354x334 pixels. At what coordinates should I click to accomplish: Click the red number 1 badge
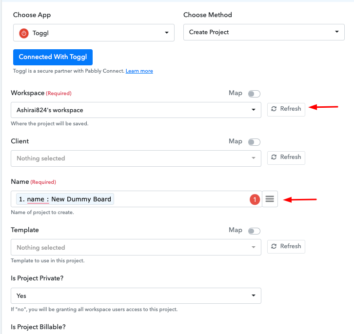pyautogui.click(x=255, y=199)
